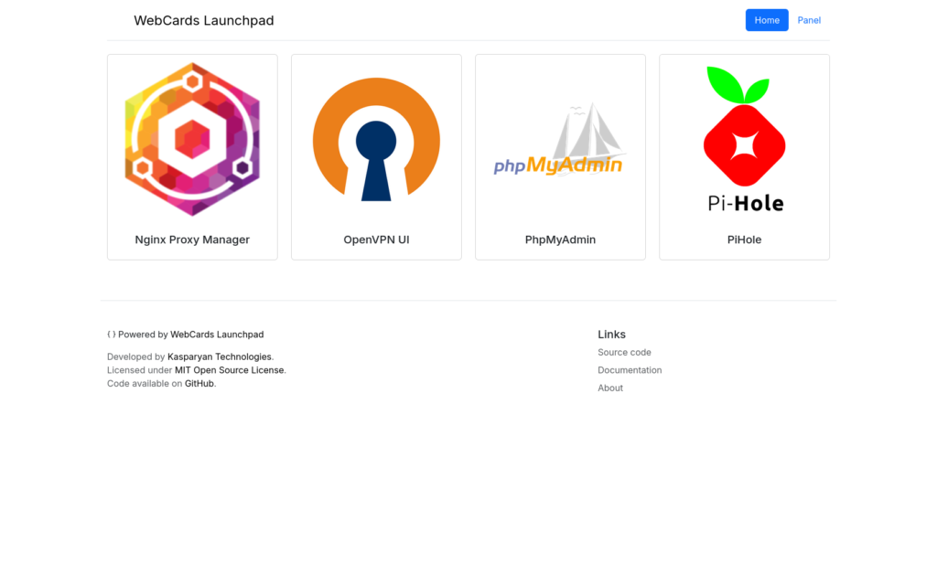Click the Pi-Hole raspberry logo
937x585 pixels.
744,139
